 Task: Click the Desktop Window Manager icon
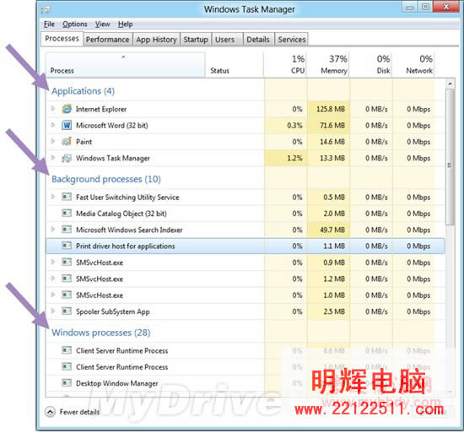67,383
